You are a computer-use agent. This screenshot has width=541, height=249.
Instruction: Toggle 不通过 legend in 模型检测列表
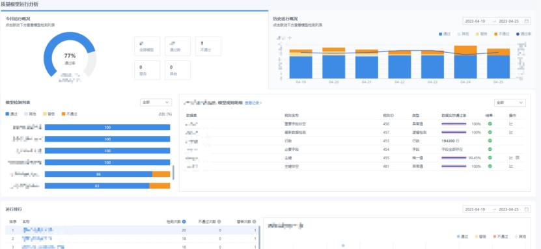click(x=70, y=114)
